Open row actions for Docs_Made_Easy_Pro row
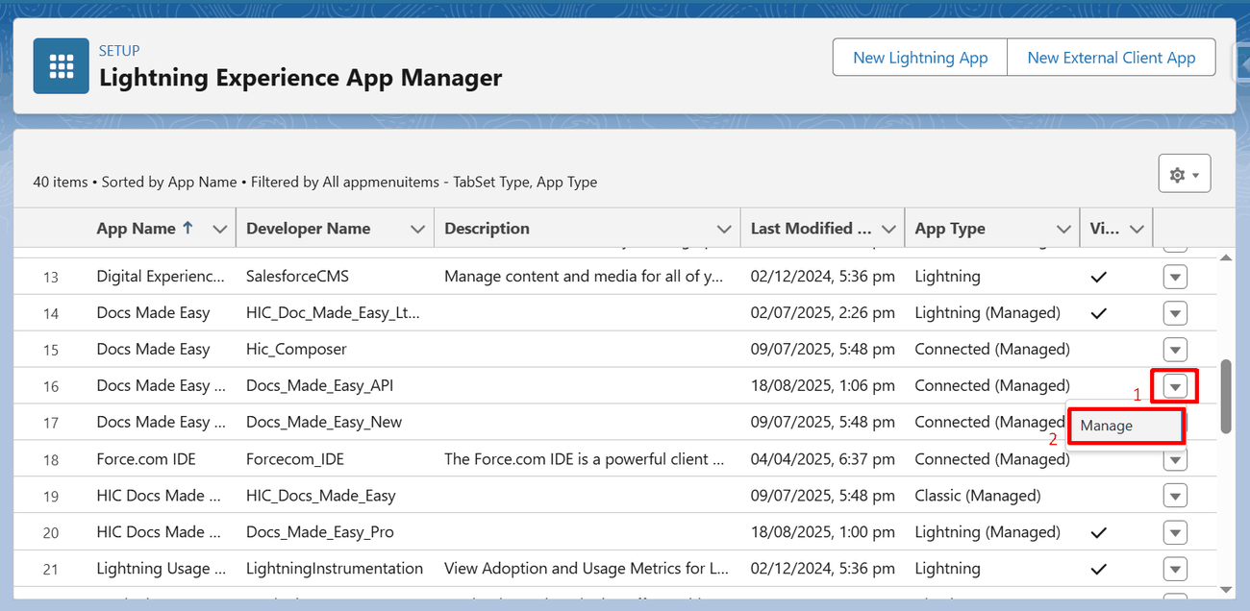The image size is (1250, 611). click(x=1175, y=532)
